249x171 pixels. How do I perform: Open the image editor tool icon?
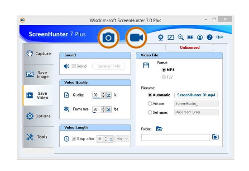pos(171,37)
